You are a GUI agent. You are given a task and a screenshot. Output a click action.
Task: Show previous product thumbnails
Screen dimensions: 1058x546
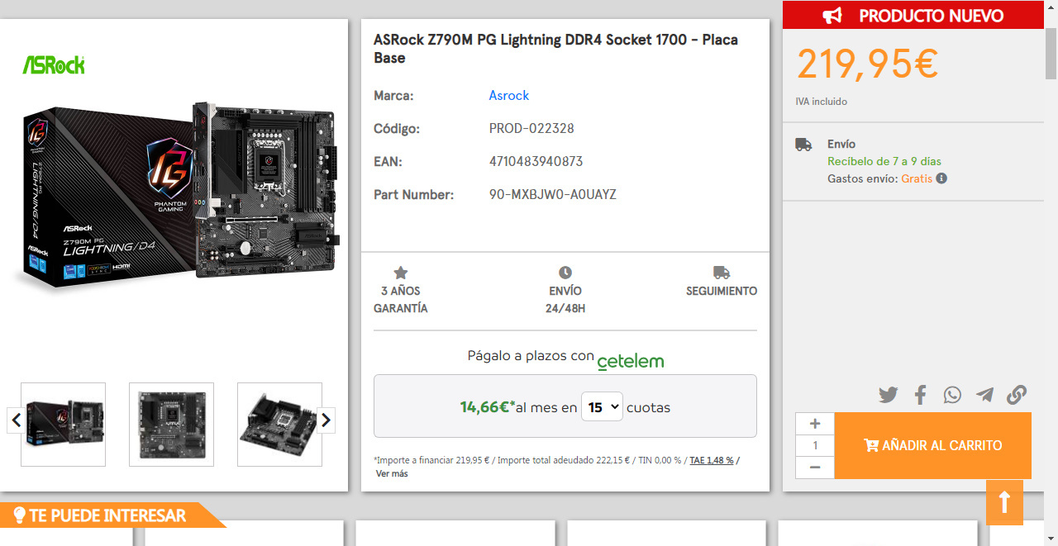click(x=16, y=420)
